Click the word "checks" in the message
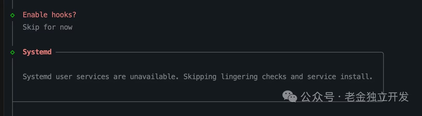 [x=274, y=77]
